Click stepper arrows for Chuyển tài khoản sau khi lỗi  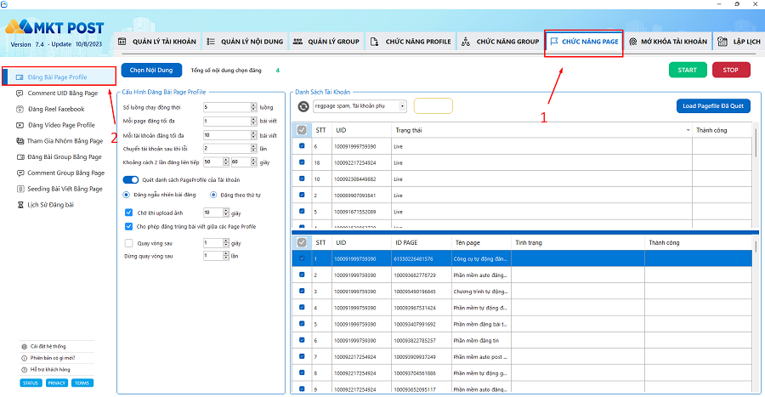click(x=253, y=148)
